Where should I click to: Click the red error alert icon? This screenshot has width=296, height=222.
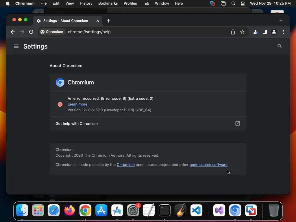(x=60, y=104)
